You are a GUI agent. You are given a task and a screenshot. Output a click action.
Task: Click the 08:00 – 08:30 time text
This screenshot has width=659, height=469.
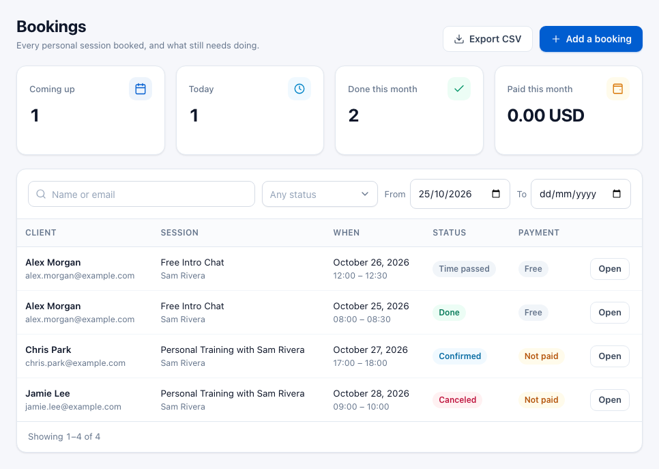pyautogui.click(x=362, y=319)
